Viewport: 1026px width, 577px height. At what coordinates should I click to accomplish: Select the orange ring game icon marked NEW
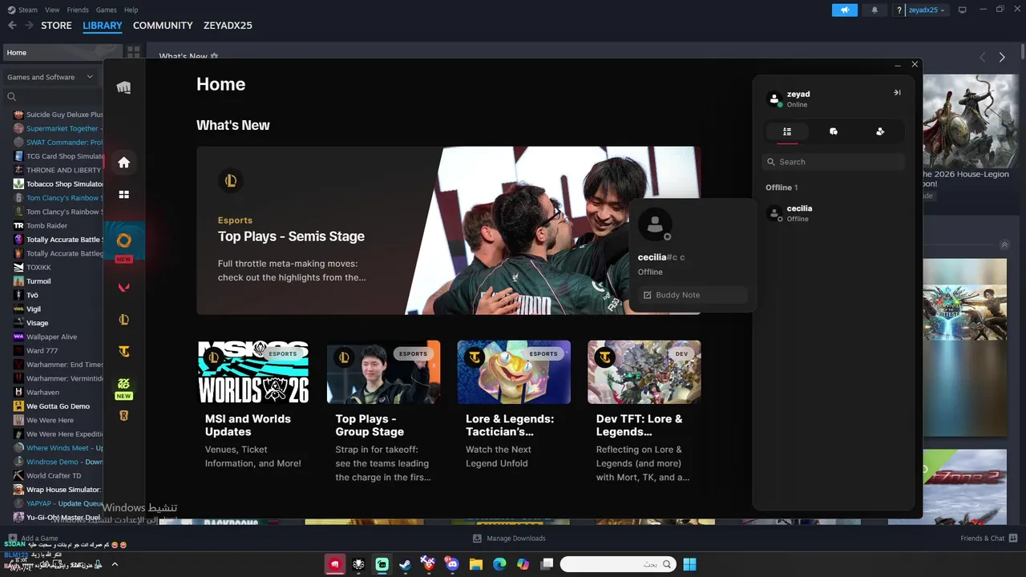[123, 240]
